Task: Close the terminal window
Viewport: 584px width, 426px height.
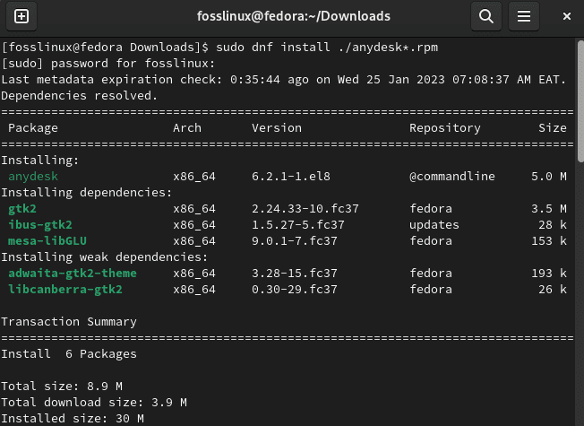Action: 566,16
